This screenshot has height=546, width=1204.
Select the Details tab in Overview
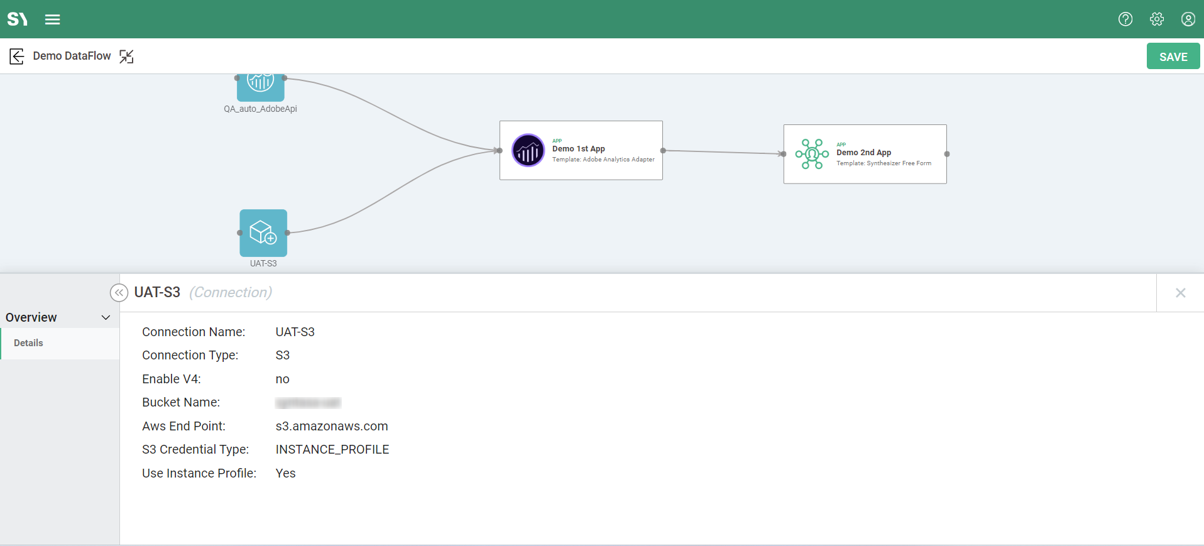pos(29,343)
